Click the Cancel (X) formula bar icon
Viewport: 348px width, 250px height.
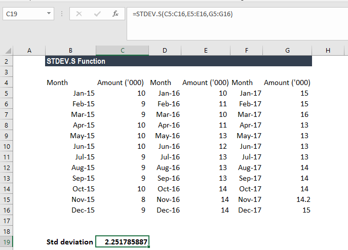click(79, 14)
